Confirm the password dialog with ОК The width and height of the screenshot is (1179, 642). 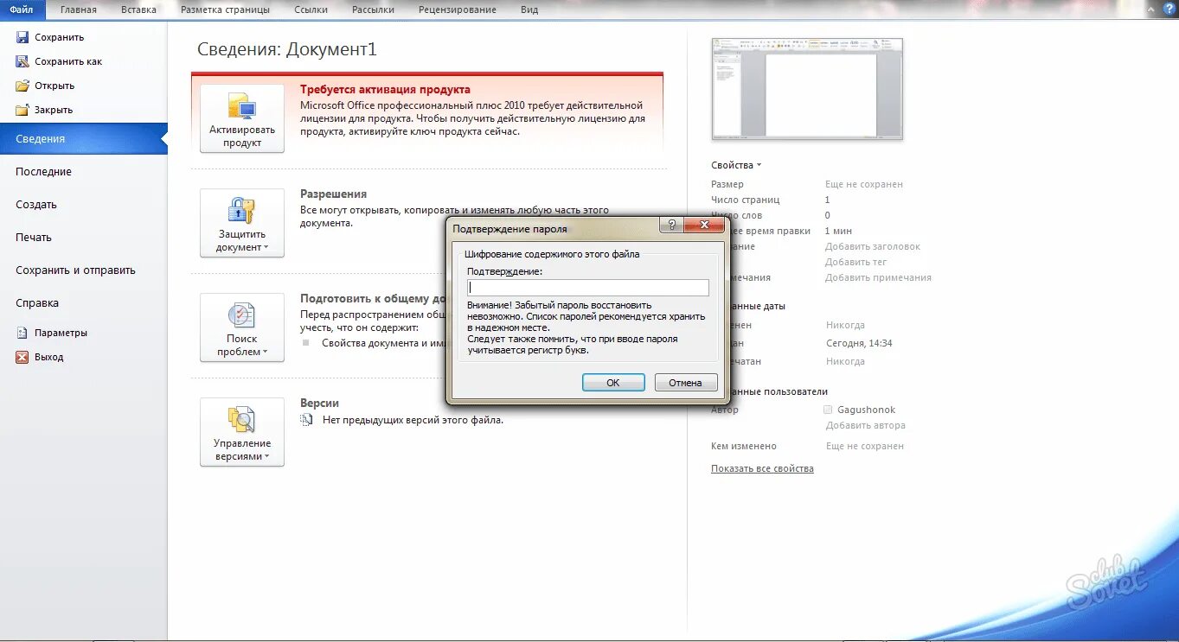click(x=613, y=383)
